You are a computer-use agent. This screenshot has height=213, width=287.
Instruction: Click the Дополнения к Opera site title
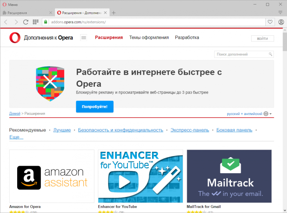click(48, 38)
